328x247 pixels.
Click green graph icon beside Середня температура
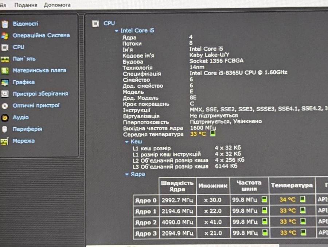pyautogui.click(x=213, y=133)
